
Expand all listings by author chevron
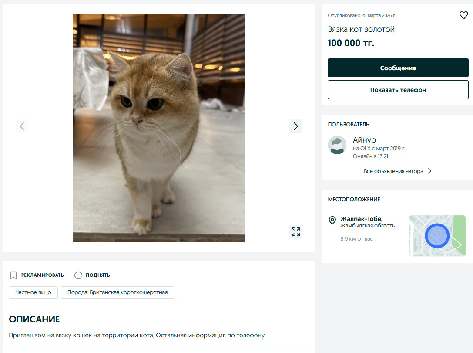pyautogui.click(x=429, y=171)
